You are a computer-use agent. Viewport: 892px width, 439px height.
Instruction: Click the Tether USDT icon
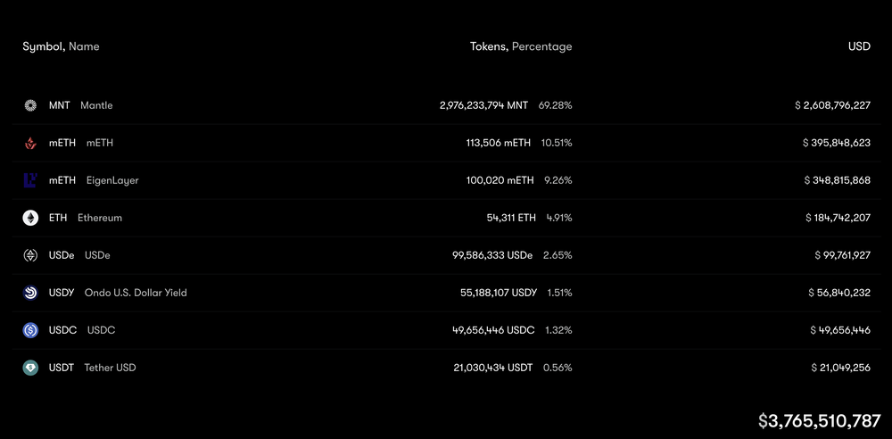(30, 368)
